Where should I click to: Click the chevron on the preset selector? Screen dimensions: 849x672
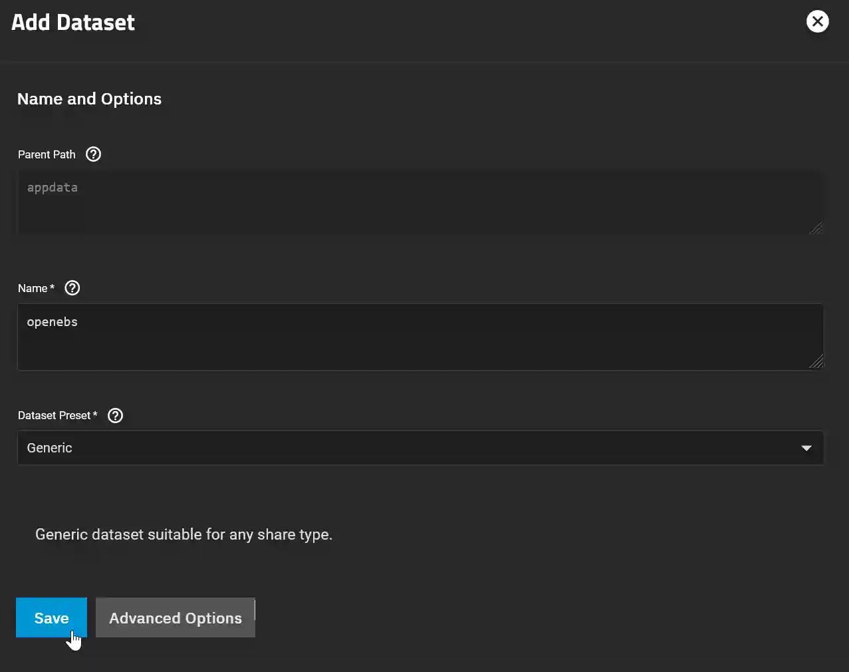click(x=806, y=448)
